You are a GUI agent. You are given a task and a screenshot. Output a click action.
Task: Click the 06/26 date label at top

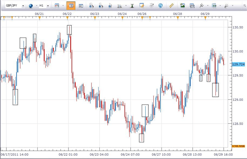[142, 14]
